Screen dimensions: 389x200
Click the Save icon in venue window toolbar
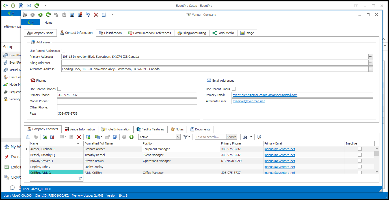click(72, 15)
